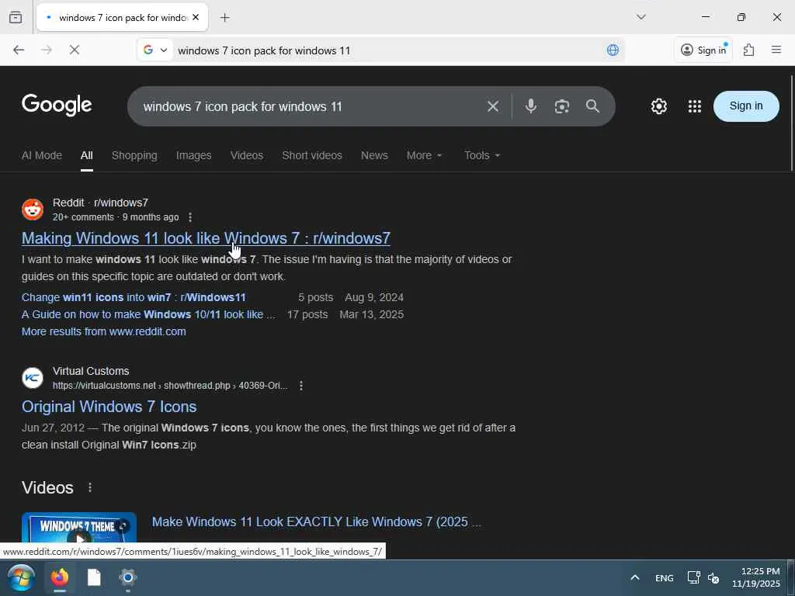Click the ENG language indicator
The height and width of the screenshot is (596, 795).
665,578
